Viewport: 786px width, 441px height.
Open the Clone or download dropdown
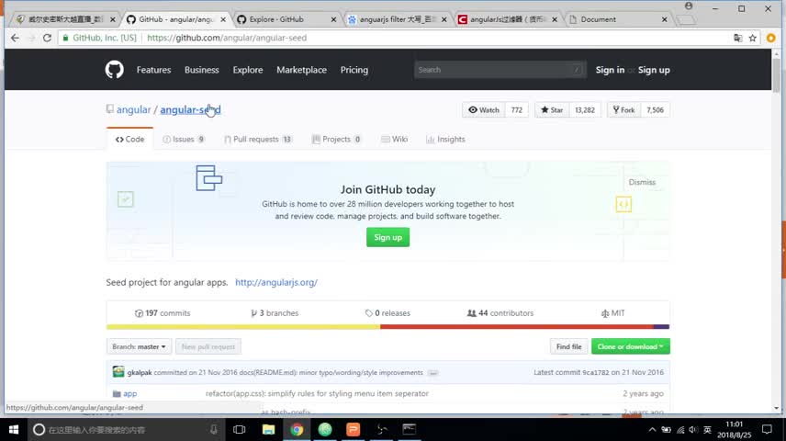click(630, 346)
